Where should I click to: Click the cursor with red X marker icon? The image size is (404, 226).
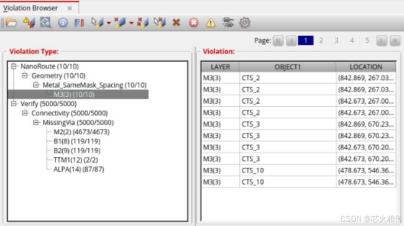pyautogui.click(x=160, y=22)
